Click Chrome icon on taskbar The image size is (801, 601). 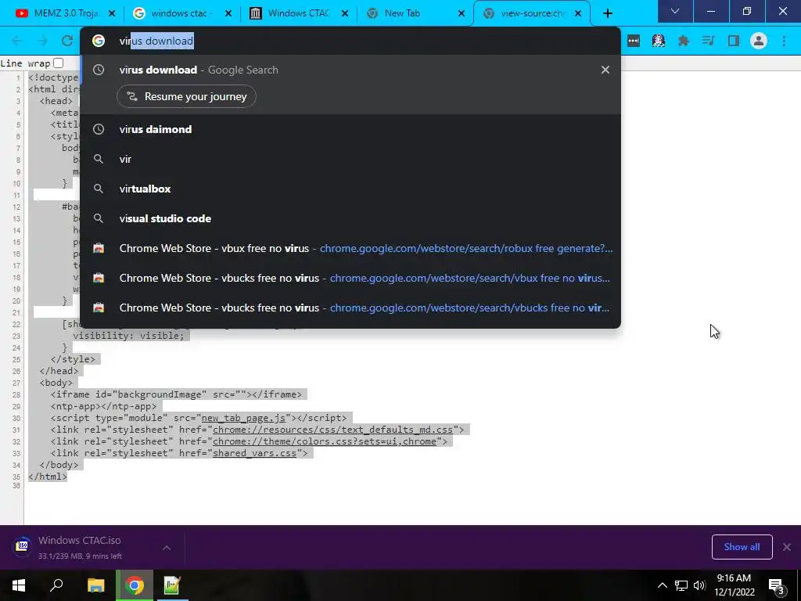coord(135,585)
